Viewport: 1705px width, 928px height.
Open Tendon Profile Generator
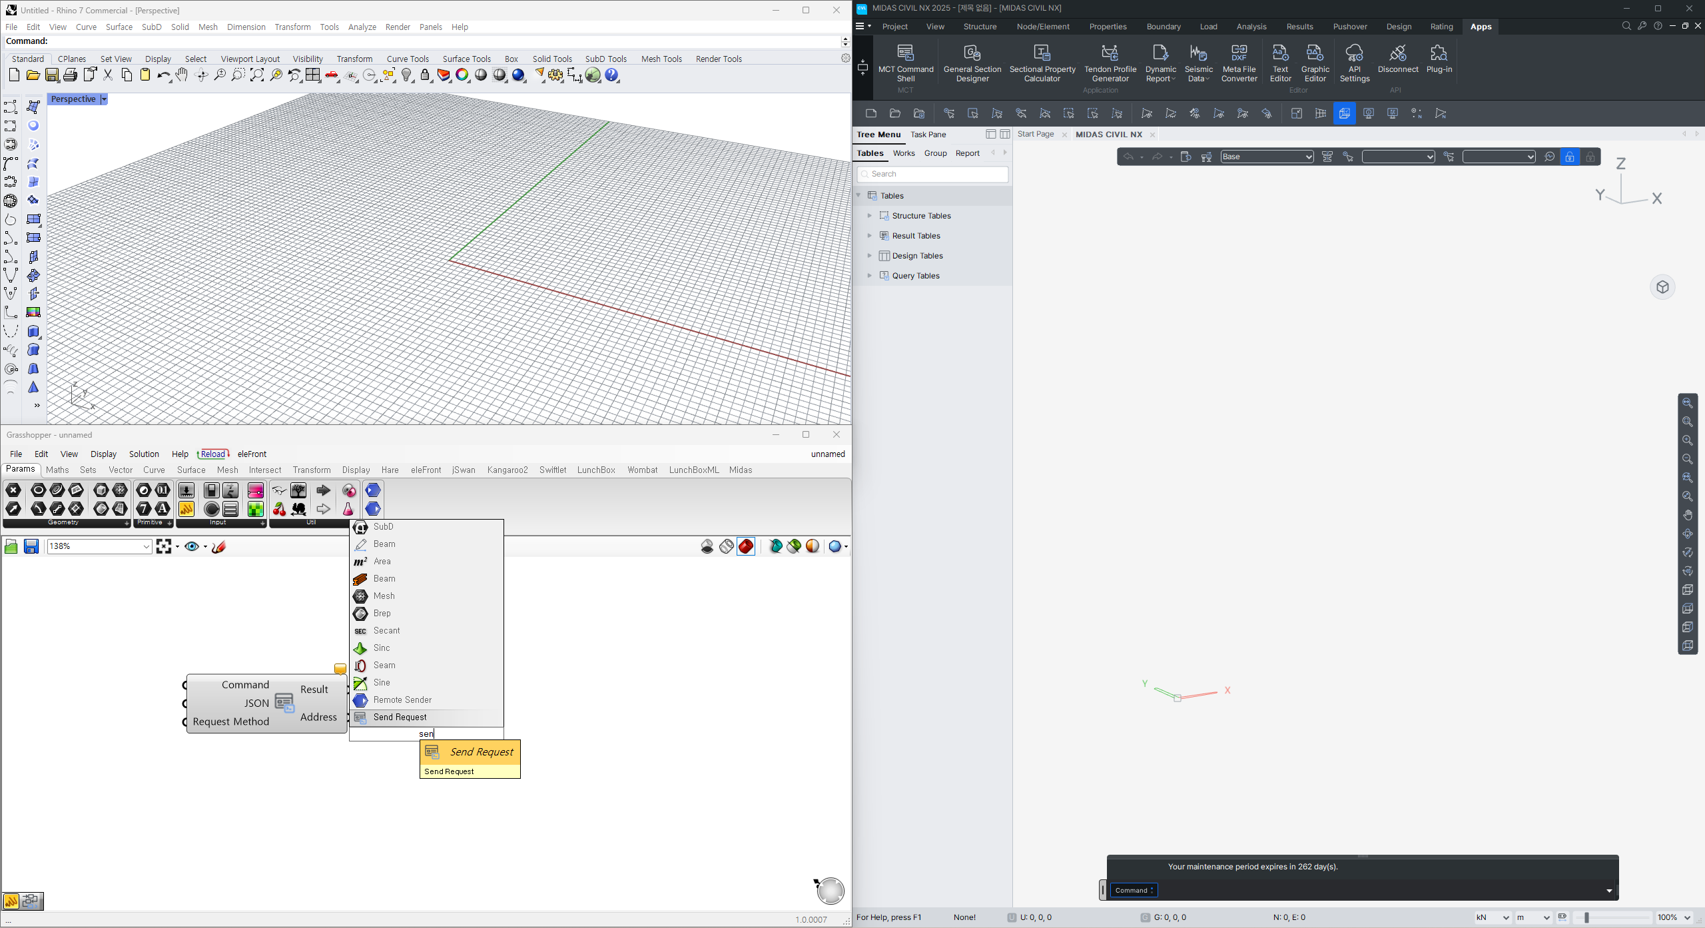[1110, 63]
